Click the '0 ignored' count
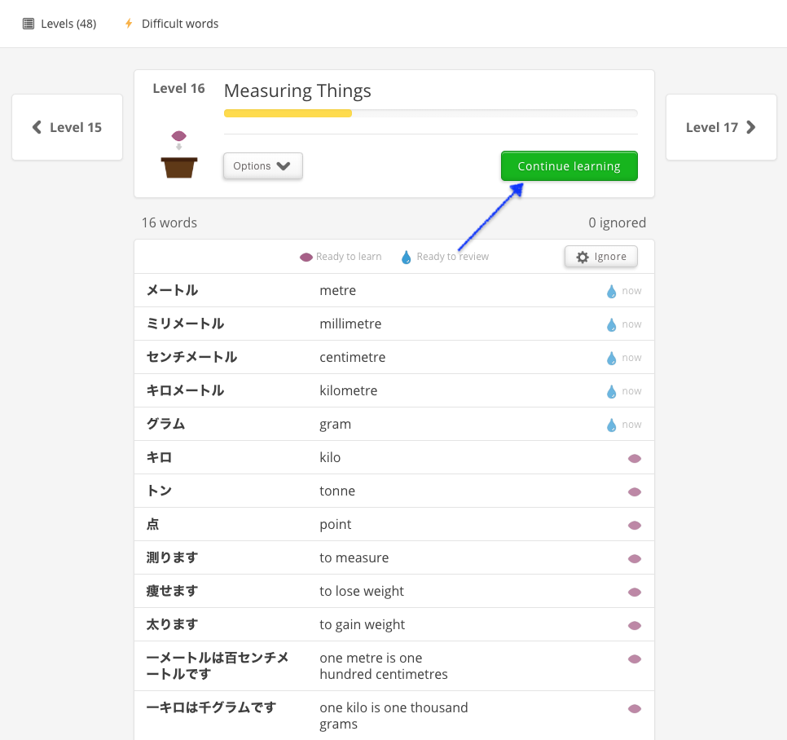Viewport: 787px width, 740px height. [x=617, y=223]
